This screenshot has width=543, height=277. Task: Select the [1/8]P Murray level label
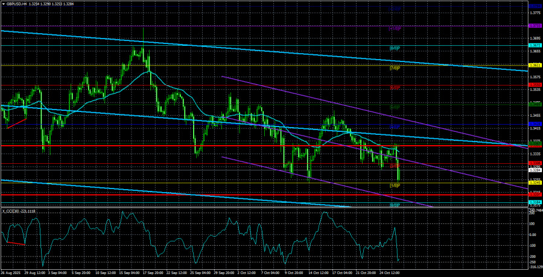tap(395, 185)
